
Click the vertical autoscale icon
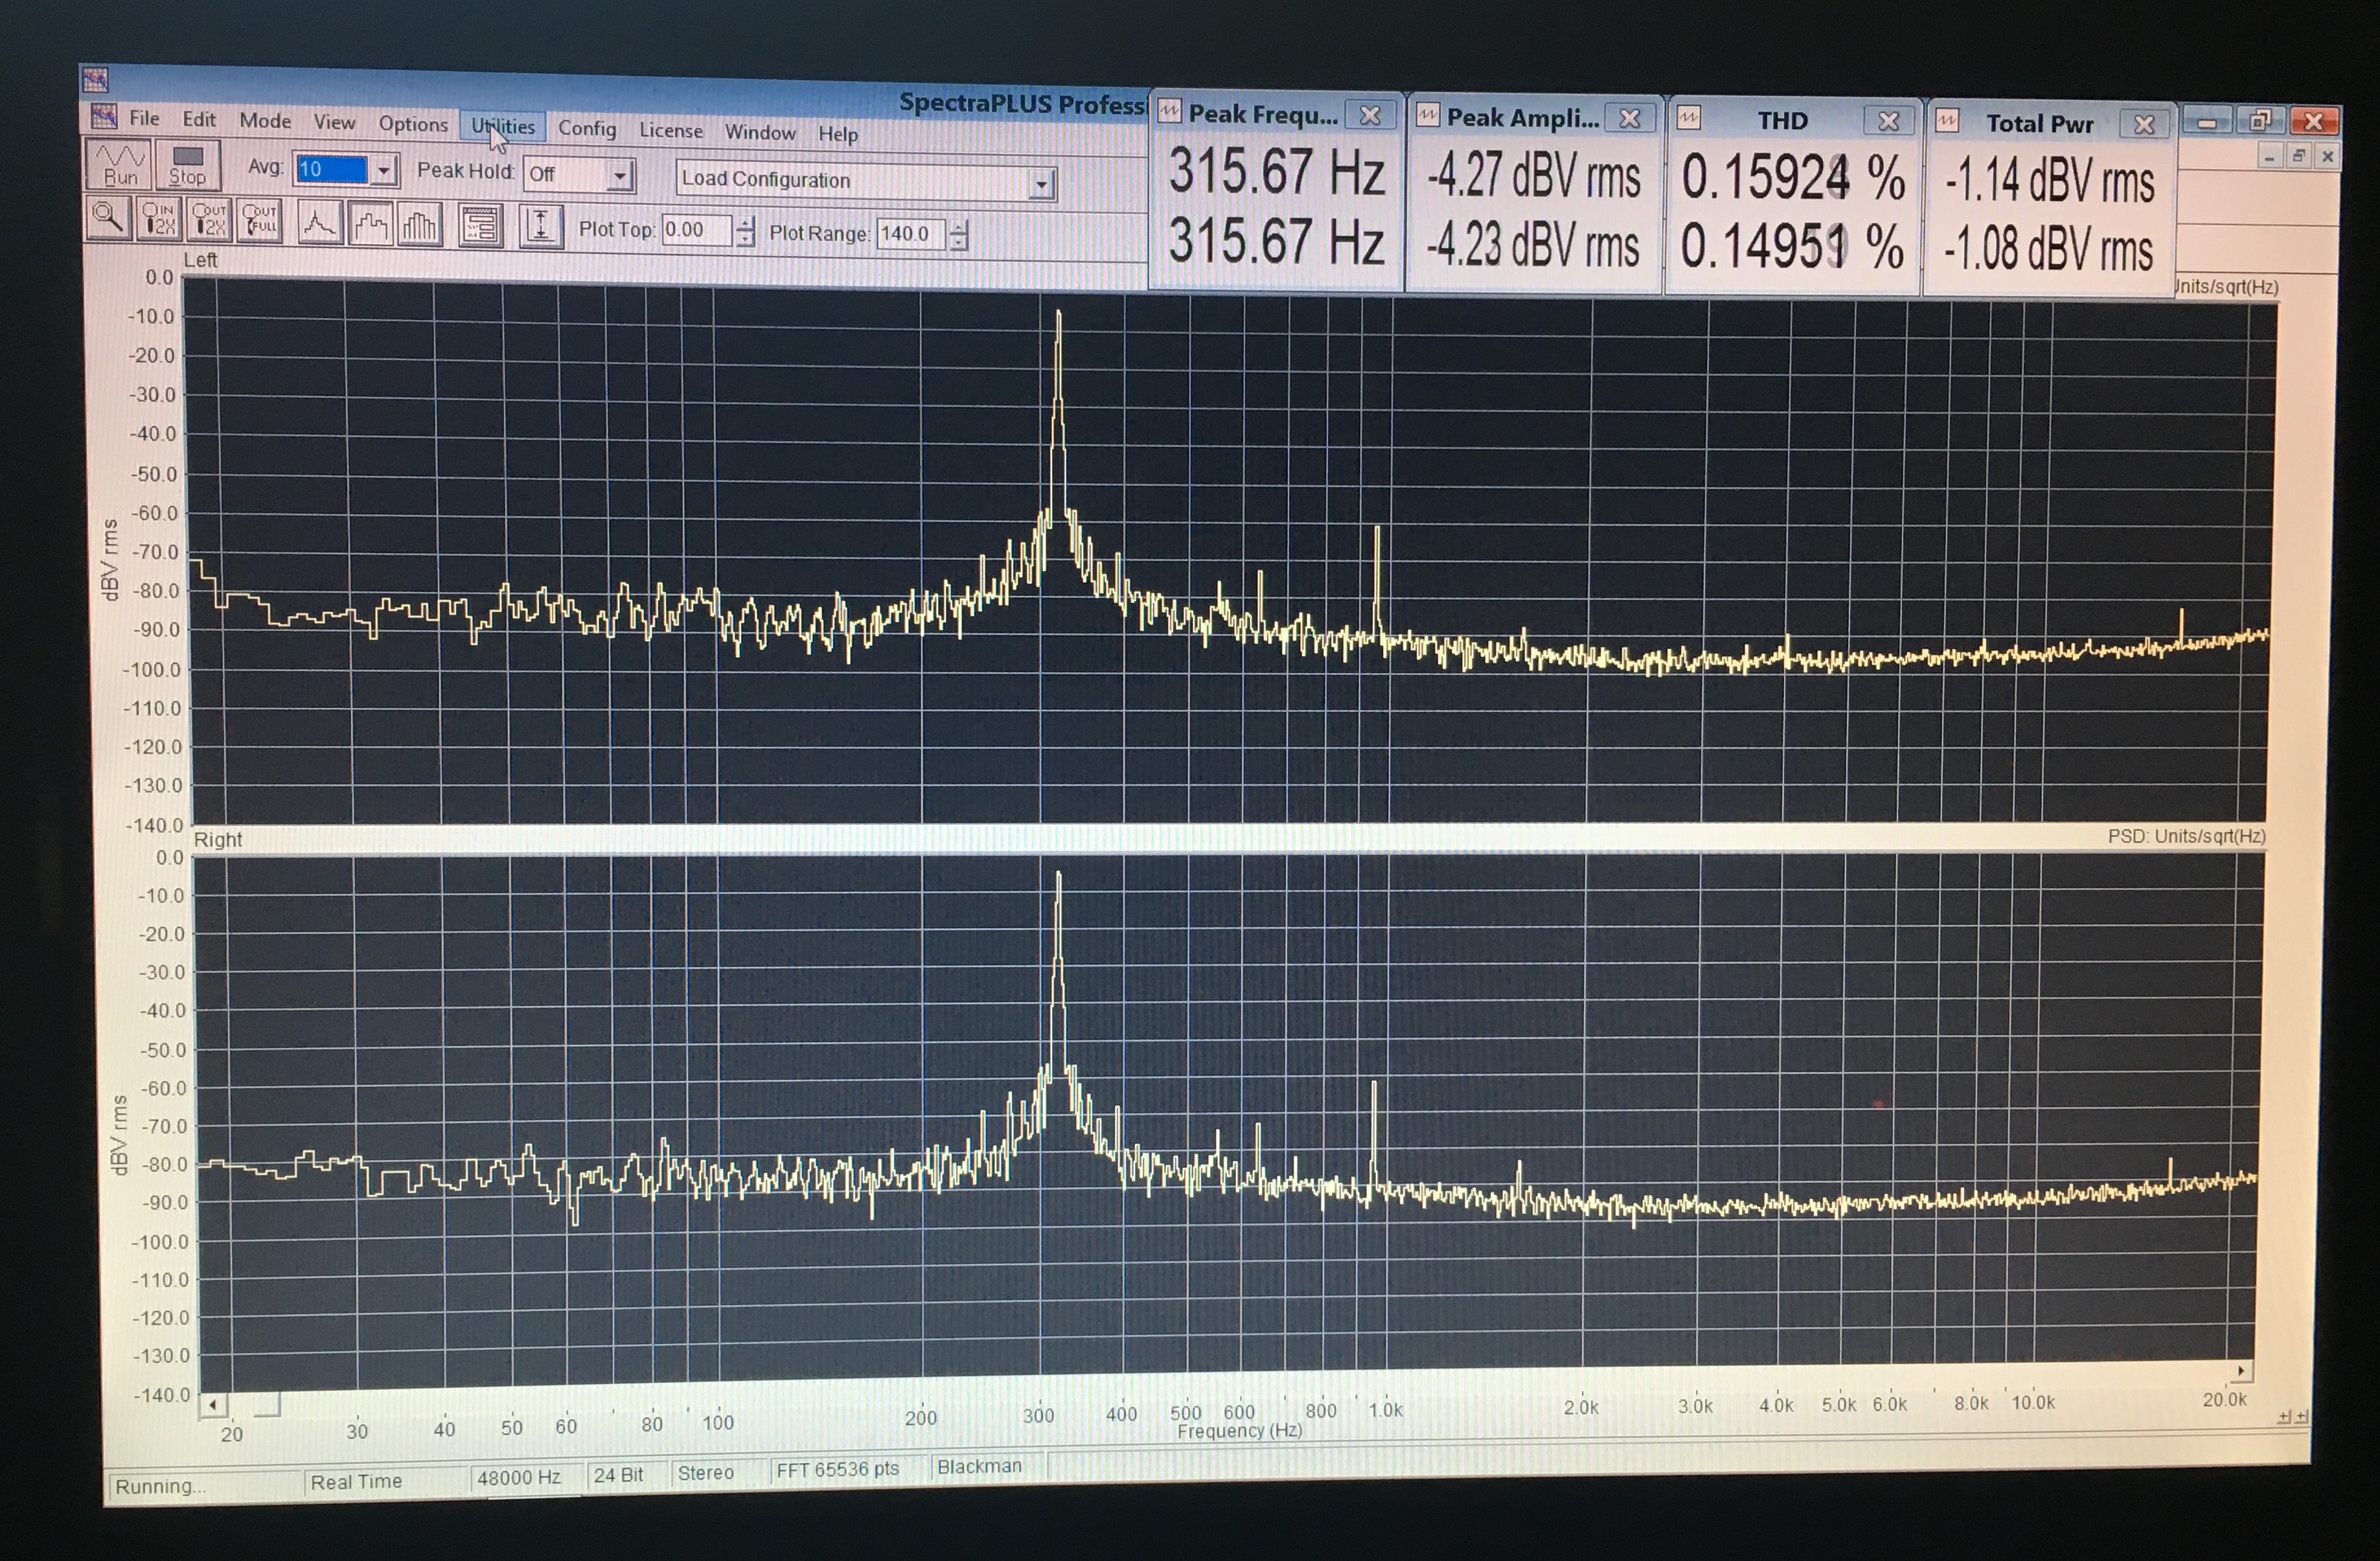tap(540, 227)
